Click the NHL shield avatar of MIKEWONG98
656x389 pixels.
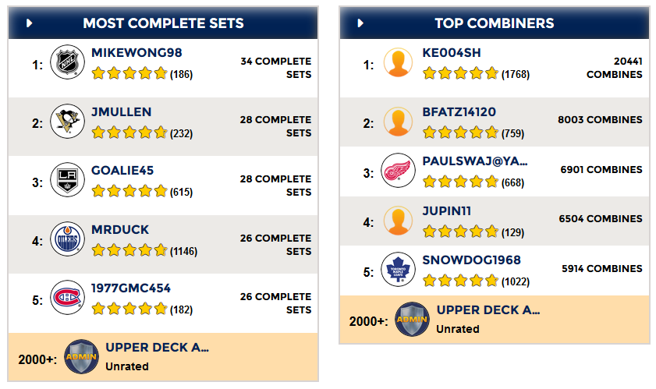coord(67,62)
